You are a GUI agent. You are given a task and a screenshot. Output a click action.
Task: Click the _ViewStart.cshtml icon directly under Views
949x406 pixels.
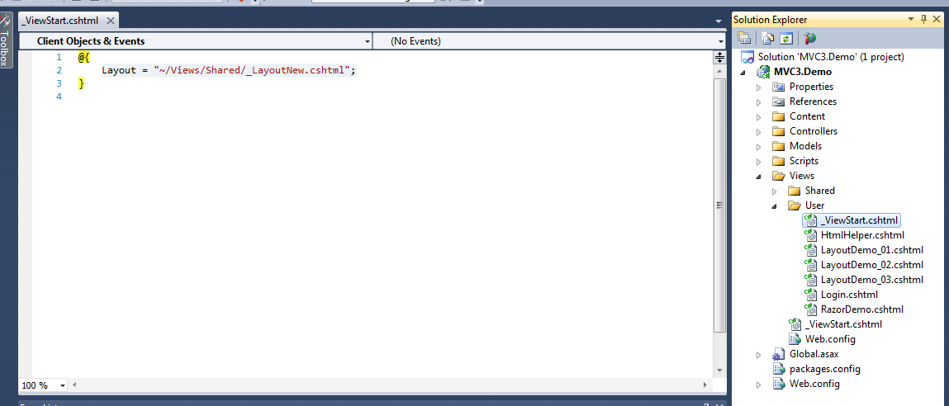(794, 324)
